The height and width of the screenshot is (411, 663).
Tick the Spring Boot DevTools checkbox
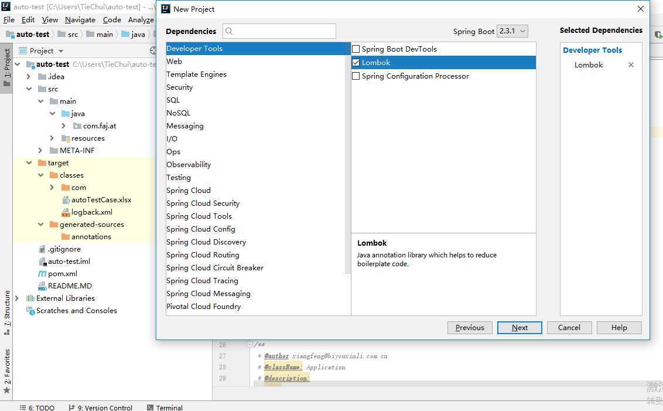coord(356,49)
